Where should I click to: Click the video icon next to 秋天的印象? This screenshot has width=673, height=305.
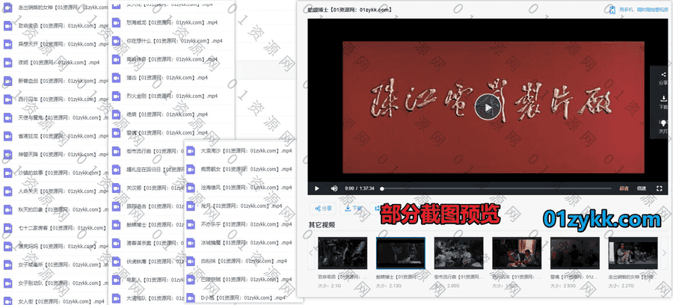[7, 210]
